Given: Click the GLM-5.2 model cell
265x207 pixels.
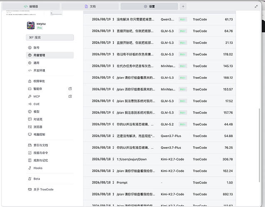Looking at the screenshot, I should click(x=167, y=124).
